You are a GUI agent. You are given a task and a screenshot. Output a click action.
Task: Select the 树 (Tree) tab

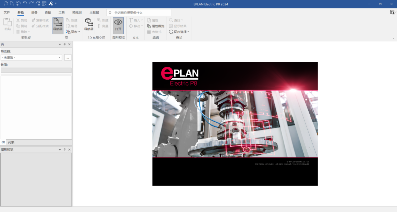3,142
